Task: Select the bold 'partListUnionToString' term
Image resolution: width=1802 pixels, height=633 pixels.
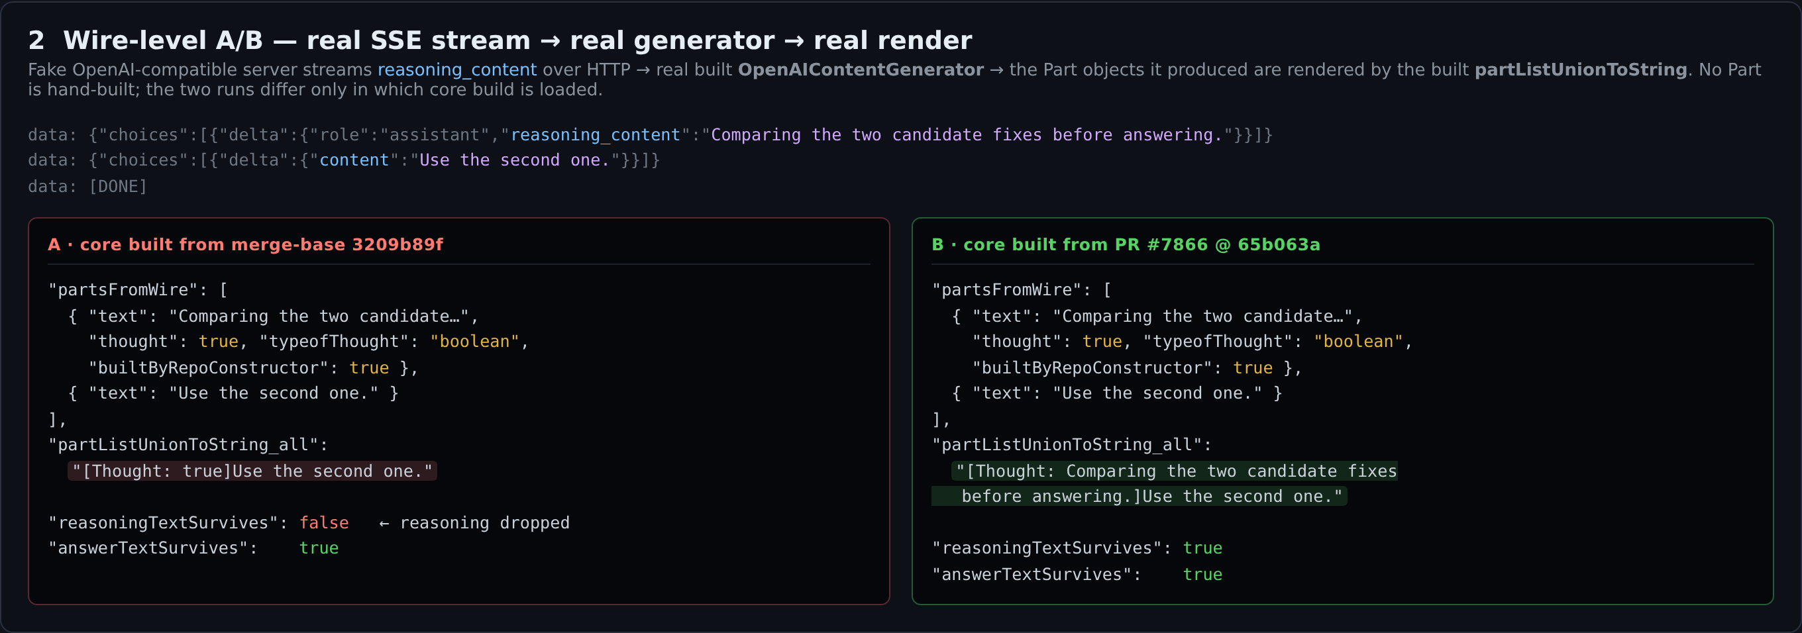Action: click(1581, 70)
